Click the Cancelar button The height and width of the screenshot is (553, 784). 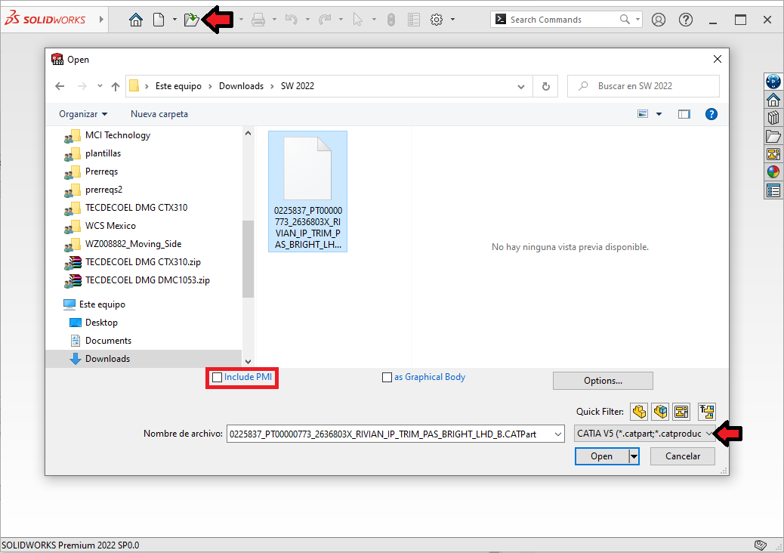tap(683, 456)
